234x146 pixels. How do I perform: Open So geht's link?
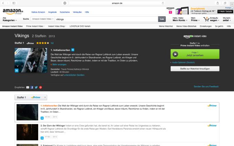[x=219, y=26]
